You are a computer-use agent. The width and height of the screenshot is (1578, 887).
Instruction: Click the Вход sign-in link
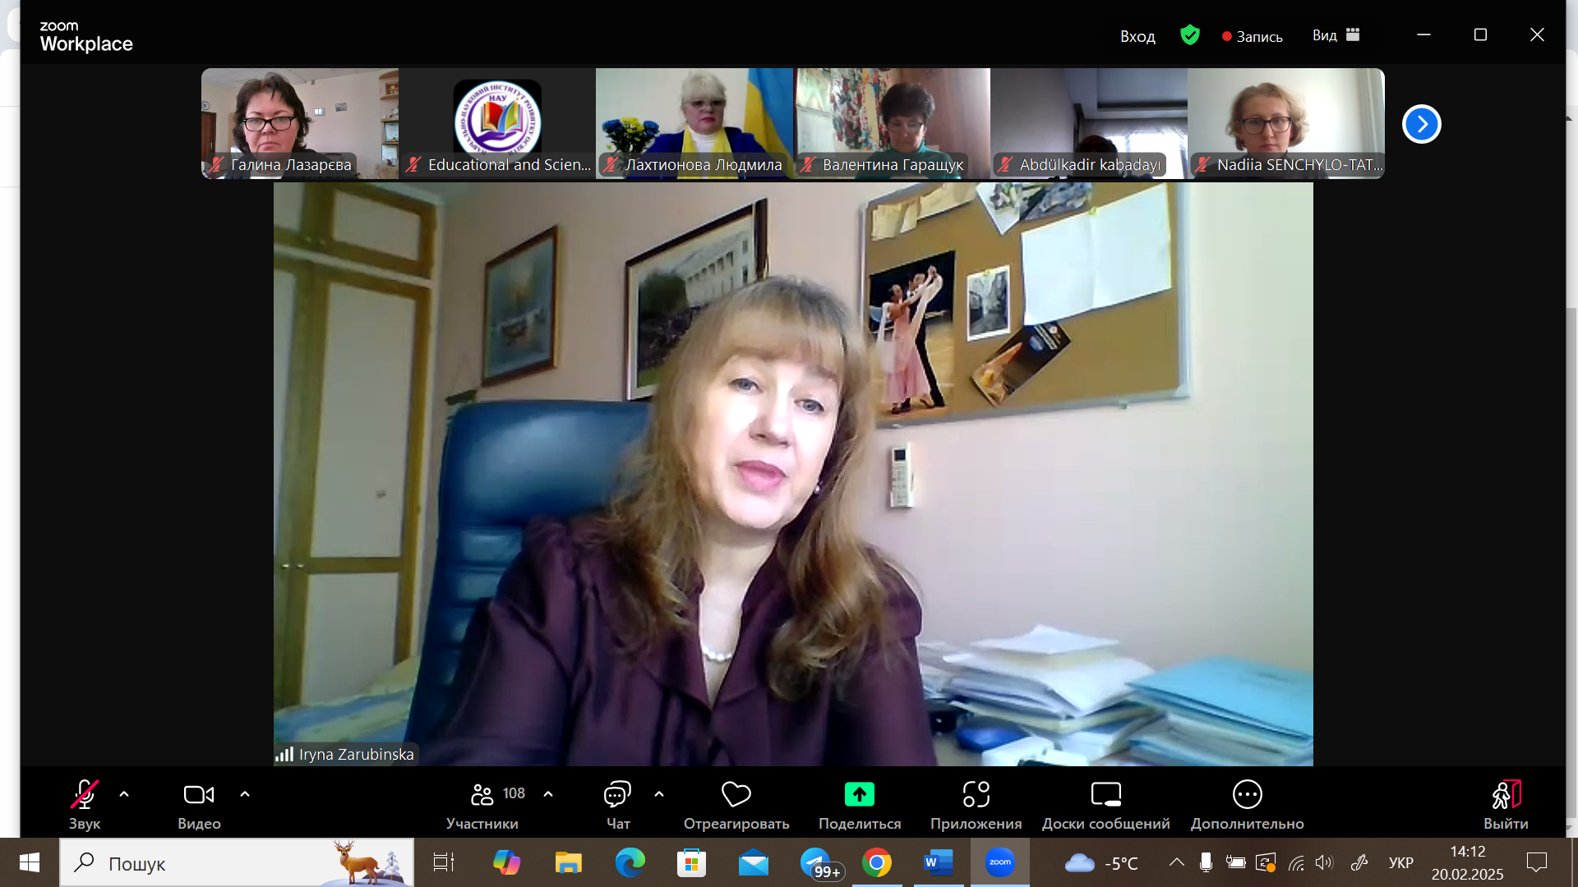pyautogui.click(x=1137, y=36)
